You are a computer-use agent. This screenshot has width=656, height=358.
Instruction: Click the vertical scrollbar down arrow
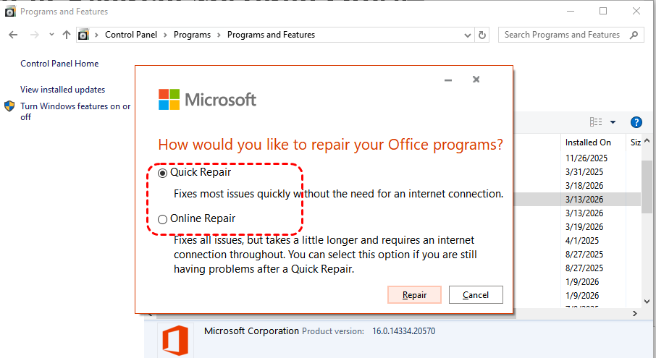coord(647,302)
